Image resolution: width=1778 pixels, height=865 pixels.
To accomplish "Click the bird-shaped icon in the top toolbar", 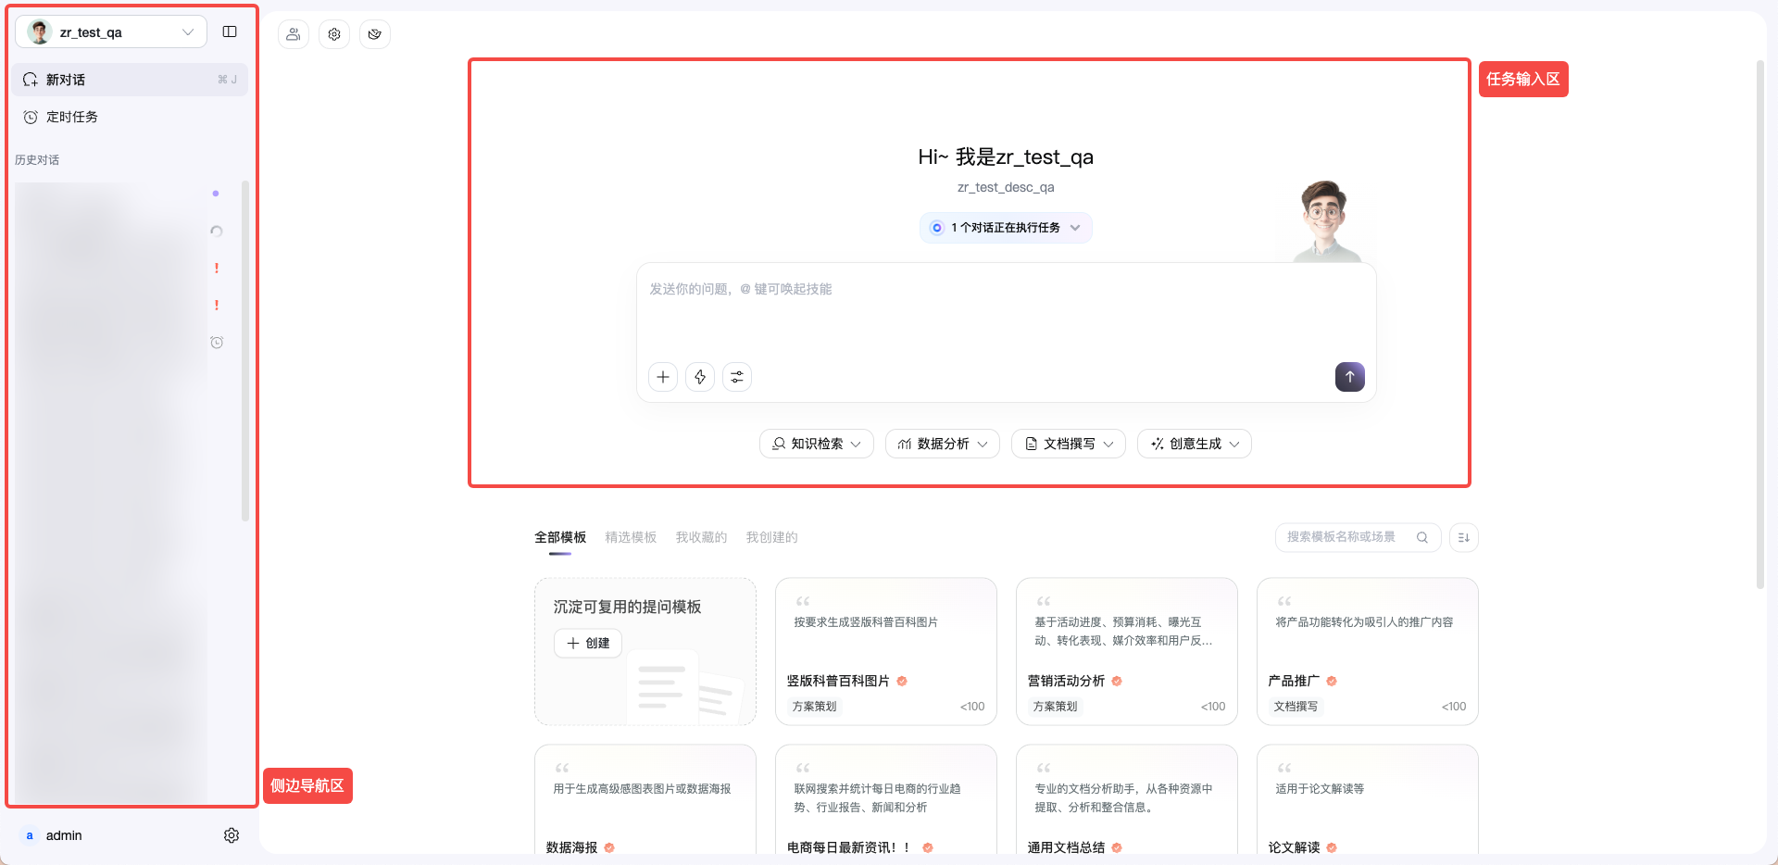I will point(375,34).
